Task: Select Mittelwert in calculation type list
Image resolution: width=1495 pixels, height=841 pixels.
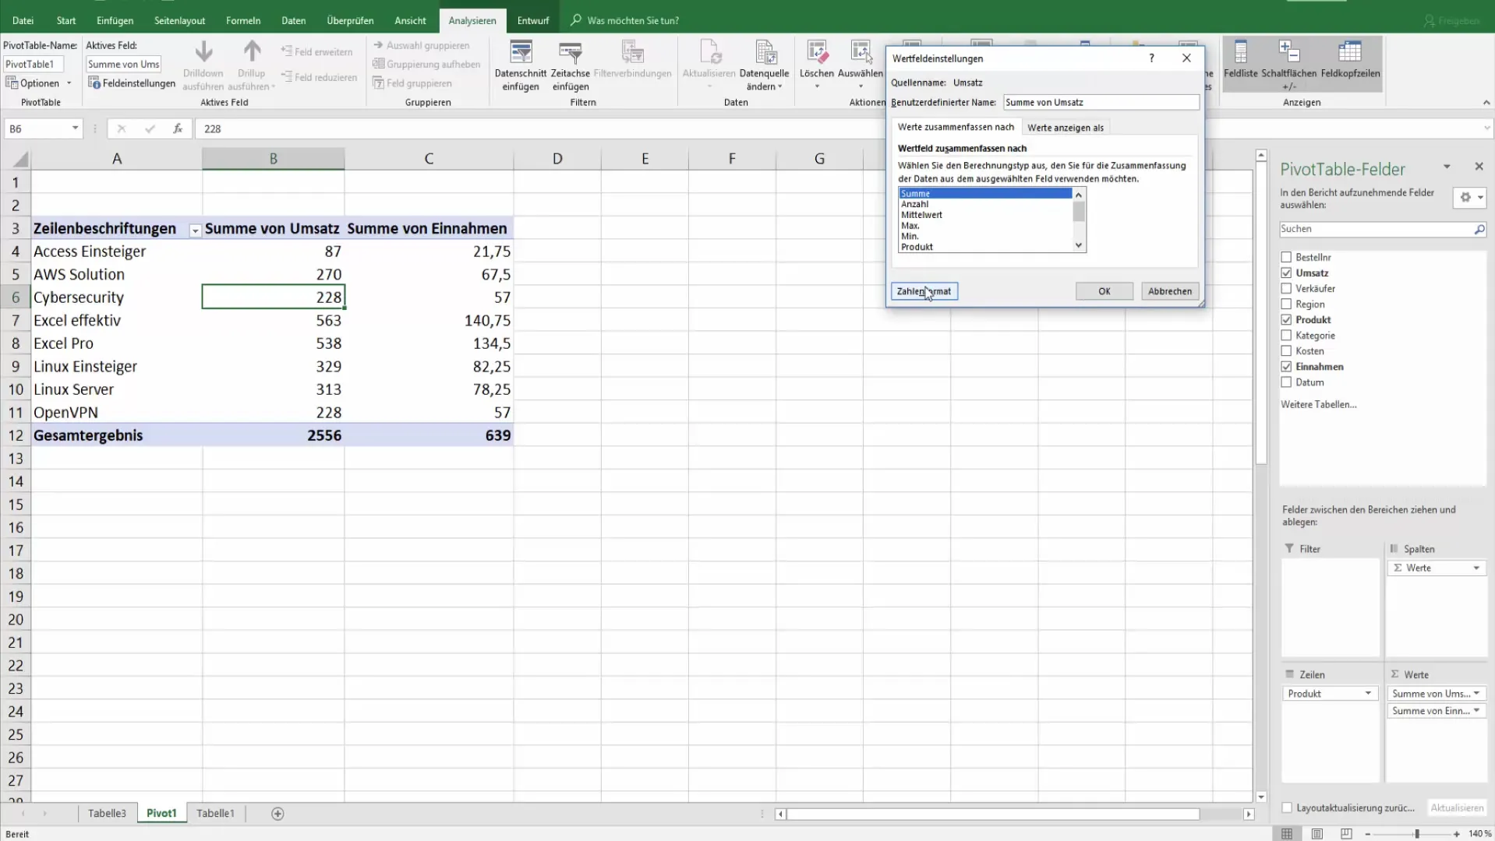Action: pyautogui.click(x=985, y=215)
